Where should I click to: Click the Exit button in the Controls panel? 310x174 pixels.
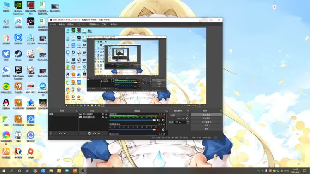click(x=207, y=129)
